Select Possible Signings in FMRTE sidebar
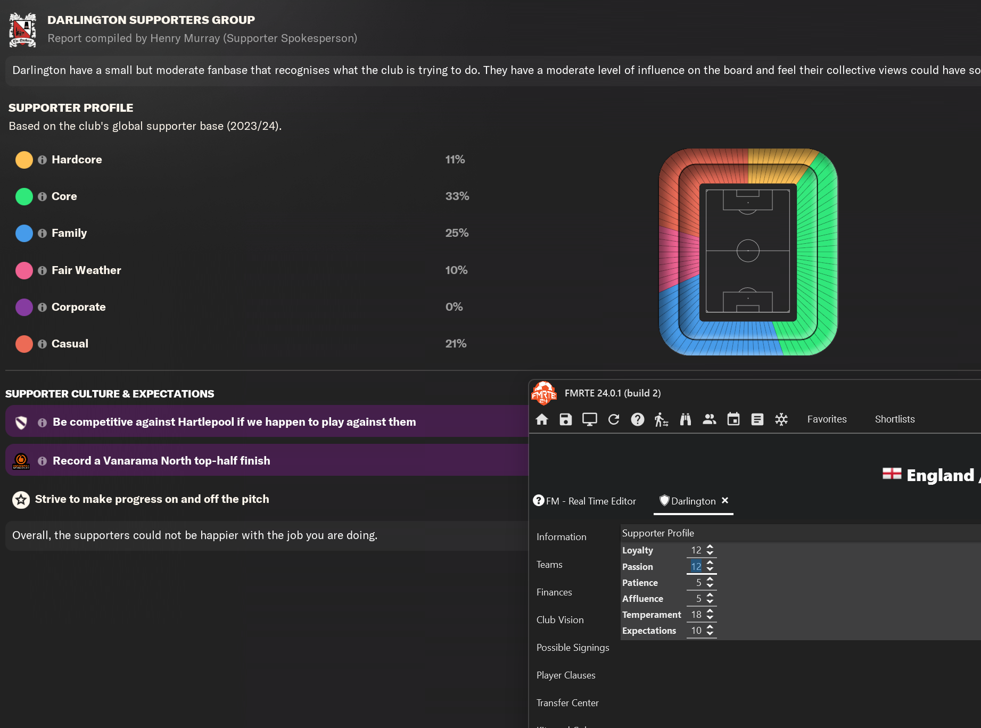 coord(573,648)
